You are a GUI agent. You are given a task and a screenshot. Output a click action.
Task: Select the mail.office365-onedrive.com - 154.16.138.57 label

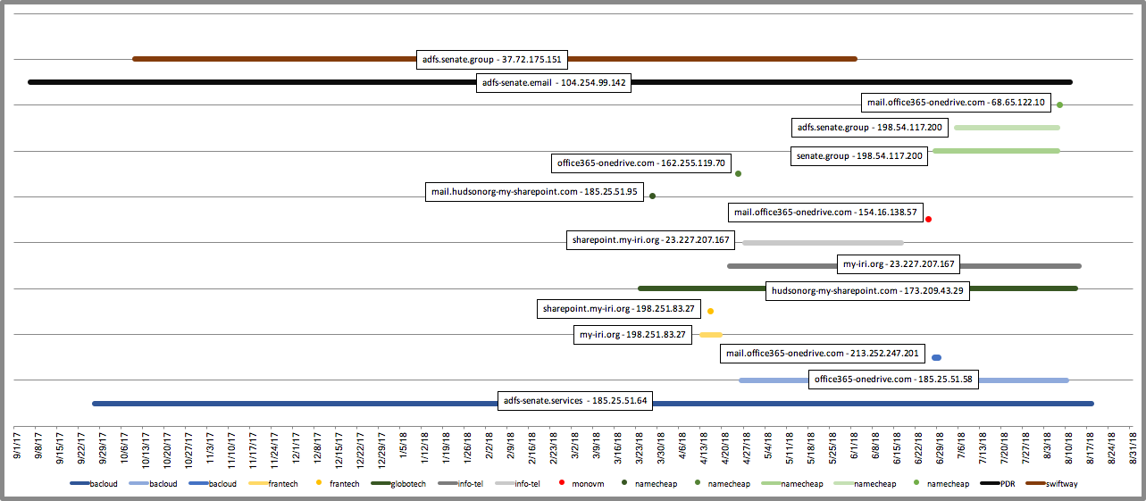(x=825, y=213)
